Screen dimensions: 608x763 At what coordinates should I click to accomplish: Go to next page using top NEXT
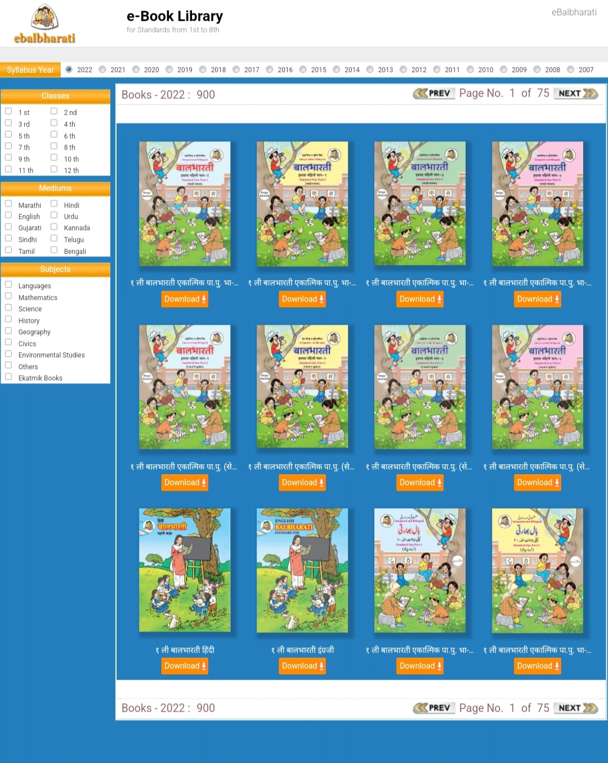pyautogui.click(x=577, y=93)
